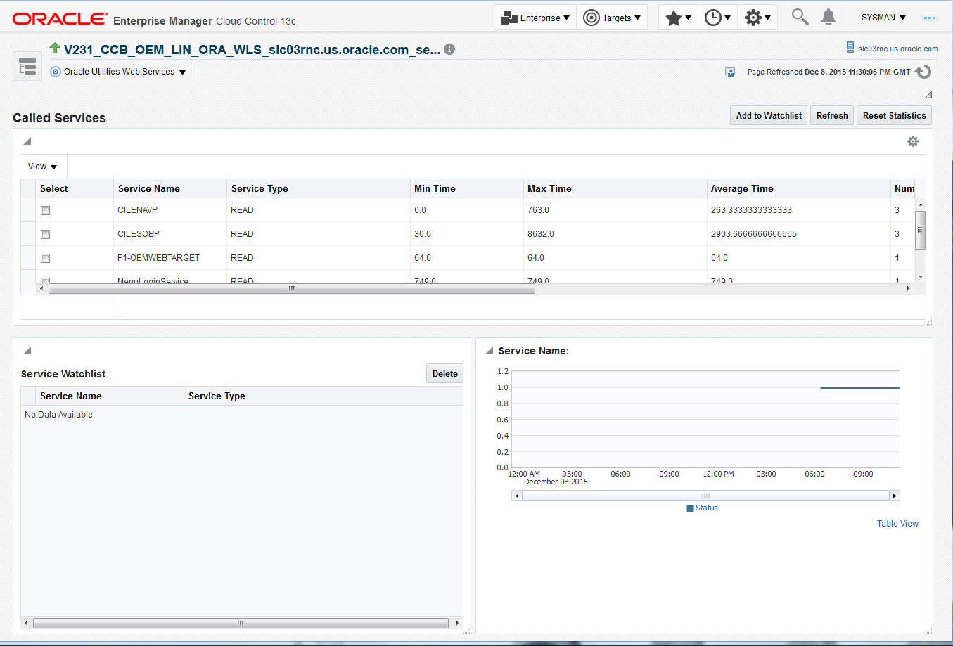Viewport: 953px width, 646px height.
Task: Click the collapse triangle icon below Page Refreshed
Action: [x=928, y=95]
